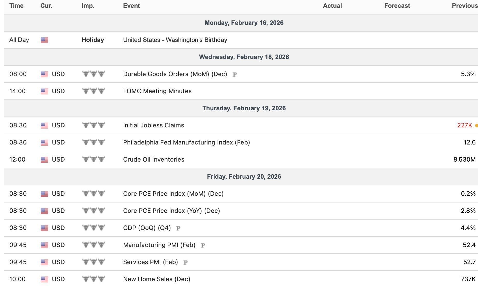Click the Imp. column header

(88, 6)
